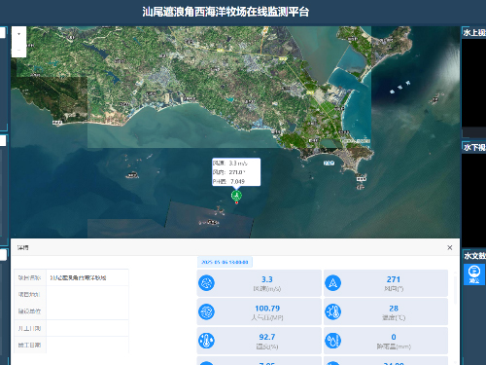Click the 风向 271.0° line in map popup
The width and height of the screenshot is (486, 365).
point(229,172)
